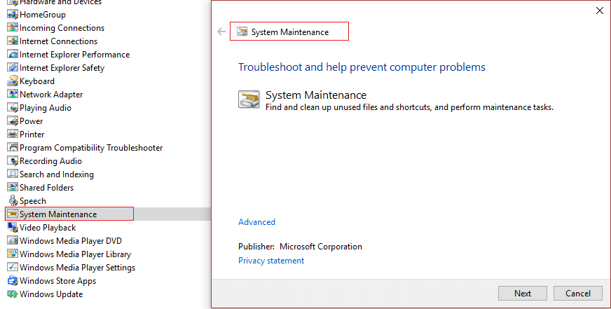Click the Keyboard troubleshooter icon
Viewport: 611px width, 309px height.
tap(13, 81)
